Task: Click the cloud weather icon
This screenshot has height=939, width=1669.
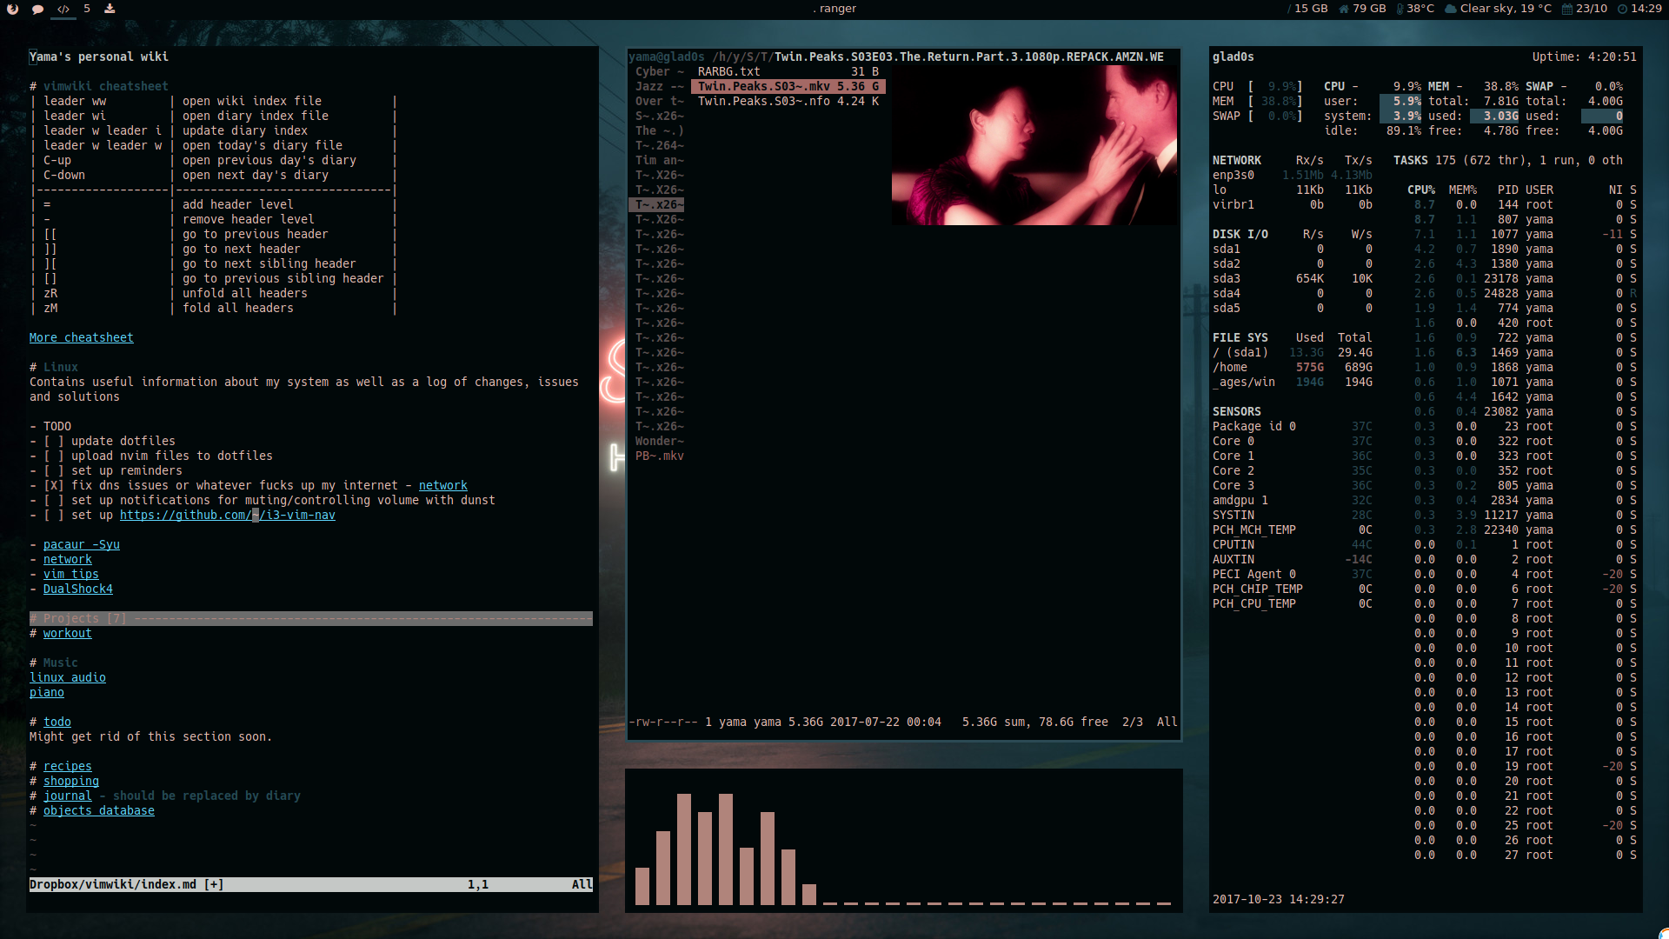Action: pos(1451,9)
